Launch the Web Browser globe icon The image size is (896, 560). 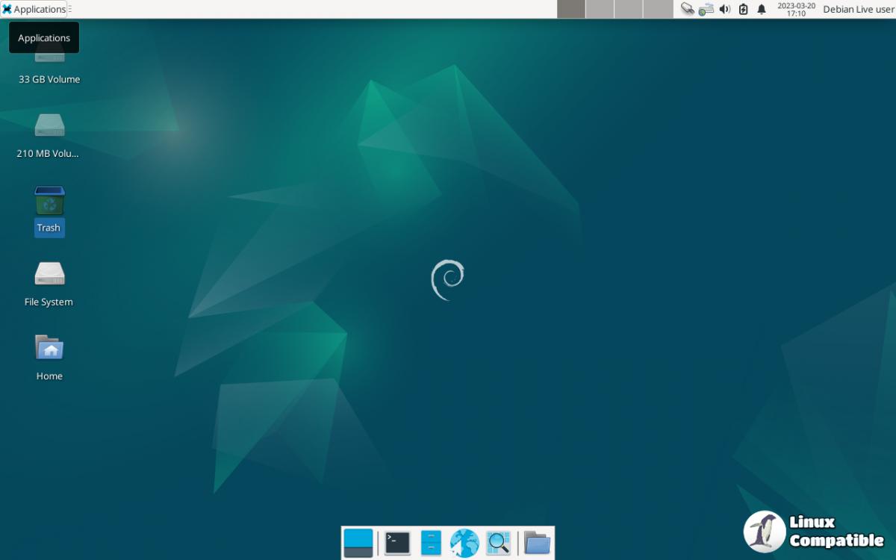(x=464, y=543)
